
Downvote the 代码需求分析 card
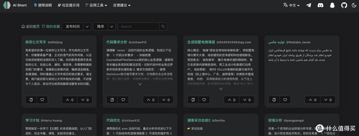(166, 100)
